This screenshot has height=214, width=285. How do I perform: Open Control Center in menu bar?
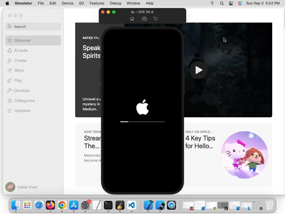click(231, 3)
